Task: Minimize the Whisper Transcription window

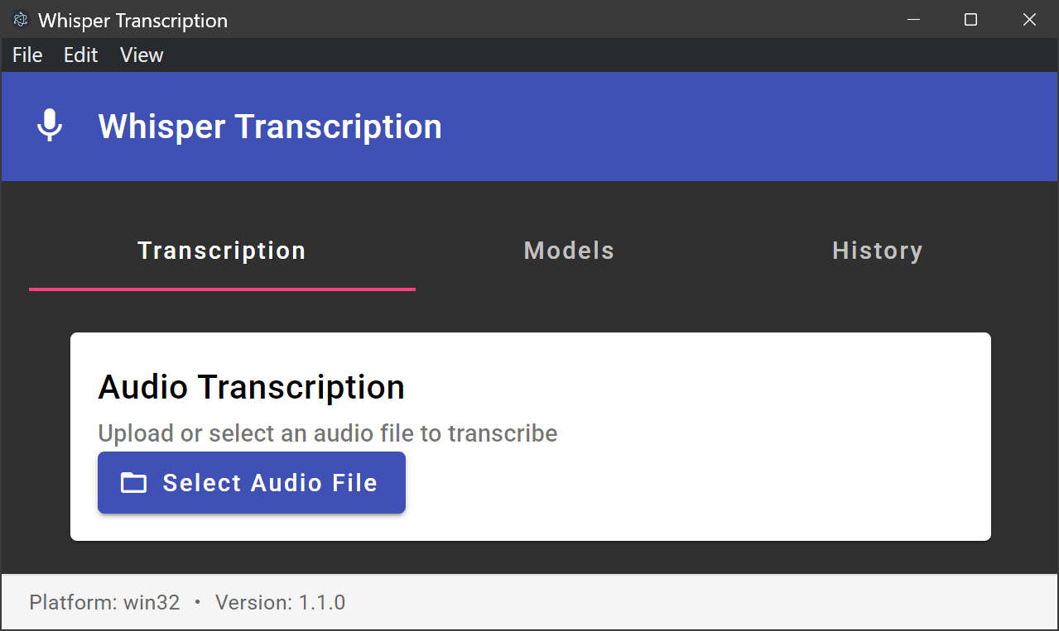Action: point(913,19)
